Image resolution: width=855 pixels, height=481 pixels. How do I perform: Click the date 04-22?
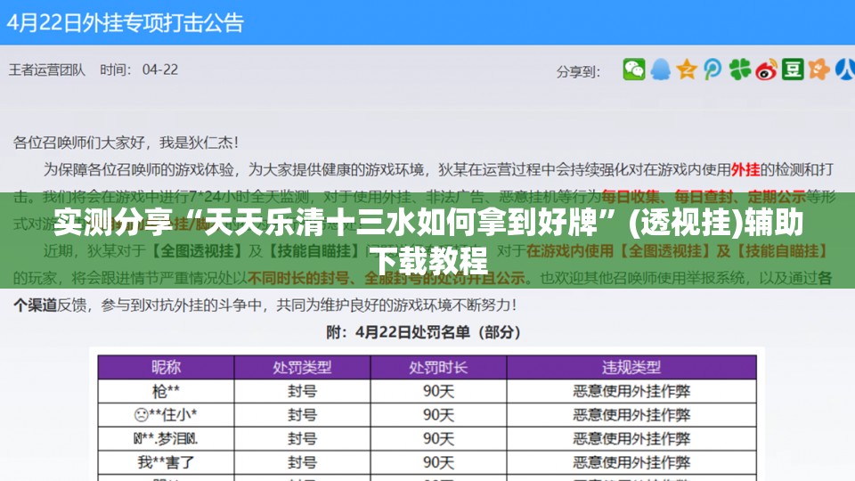tap(159, 69)
